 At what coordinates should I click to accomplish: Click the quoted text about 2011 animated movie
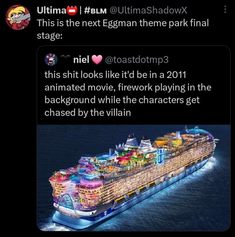[x=128, y=94]
